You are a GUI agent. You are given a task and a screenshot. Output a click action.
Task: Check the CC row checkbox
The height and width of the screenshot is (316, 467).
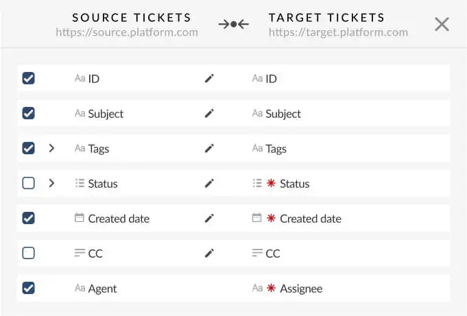pyautogui.click(x=29, y=254)
